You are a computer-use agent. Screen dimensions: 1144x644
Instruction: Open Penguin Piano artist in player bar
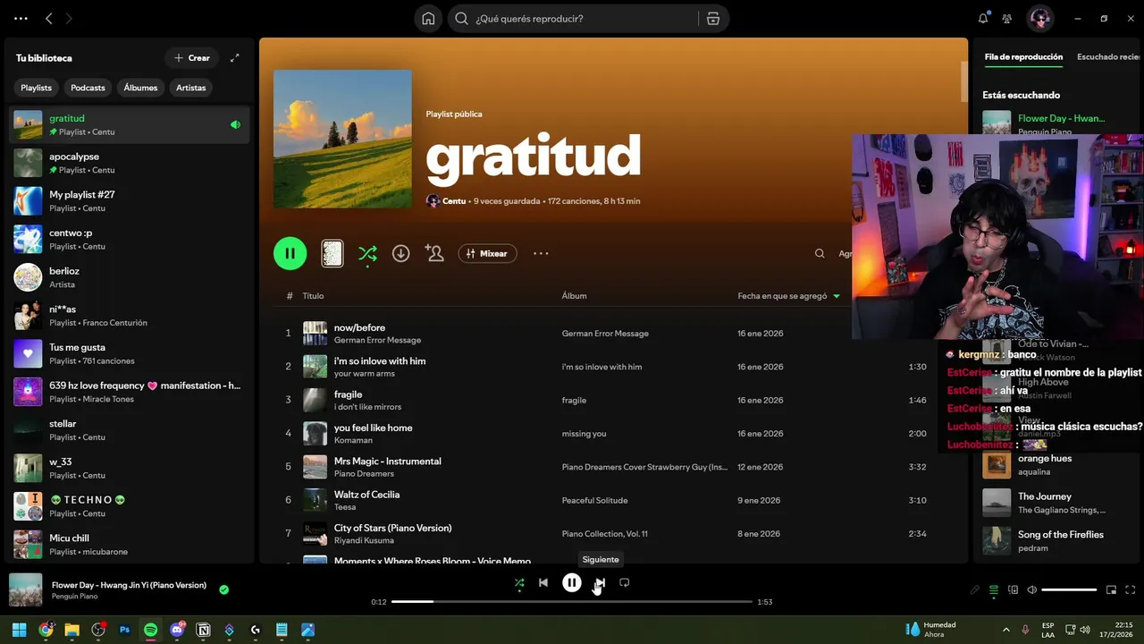75,597
